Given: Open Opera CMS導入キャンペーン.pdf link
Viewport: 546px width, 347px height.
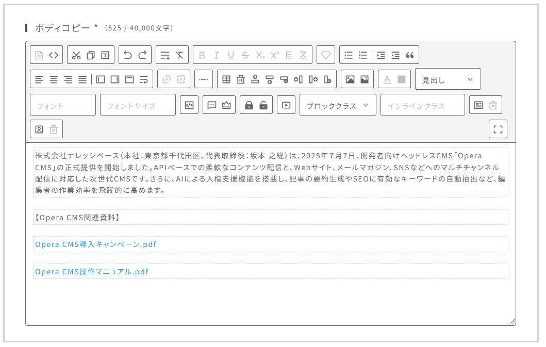Looking at the screenshot, I should (96, 244).
